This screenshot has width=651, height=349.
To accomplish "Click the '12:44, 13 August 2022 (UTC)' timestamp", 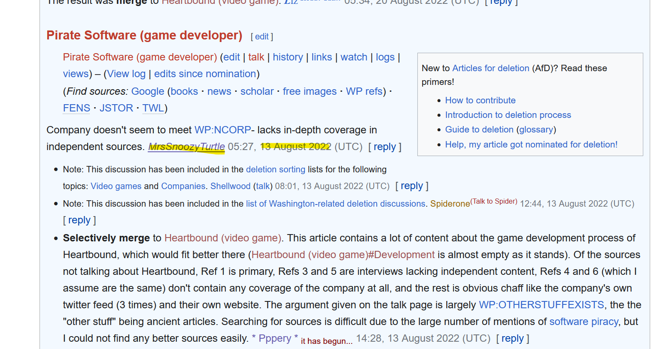I will [x=577, y=204].
